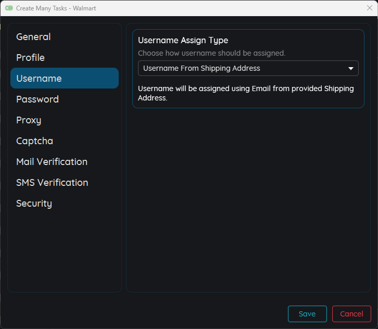Click the dropdown arrow beside Username From Shipping Address

coord(351,68)
